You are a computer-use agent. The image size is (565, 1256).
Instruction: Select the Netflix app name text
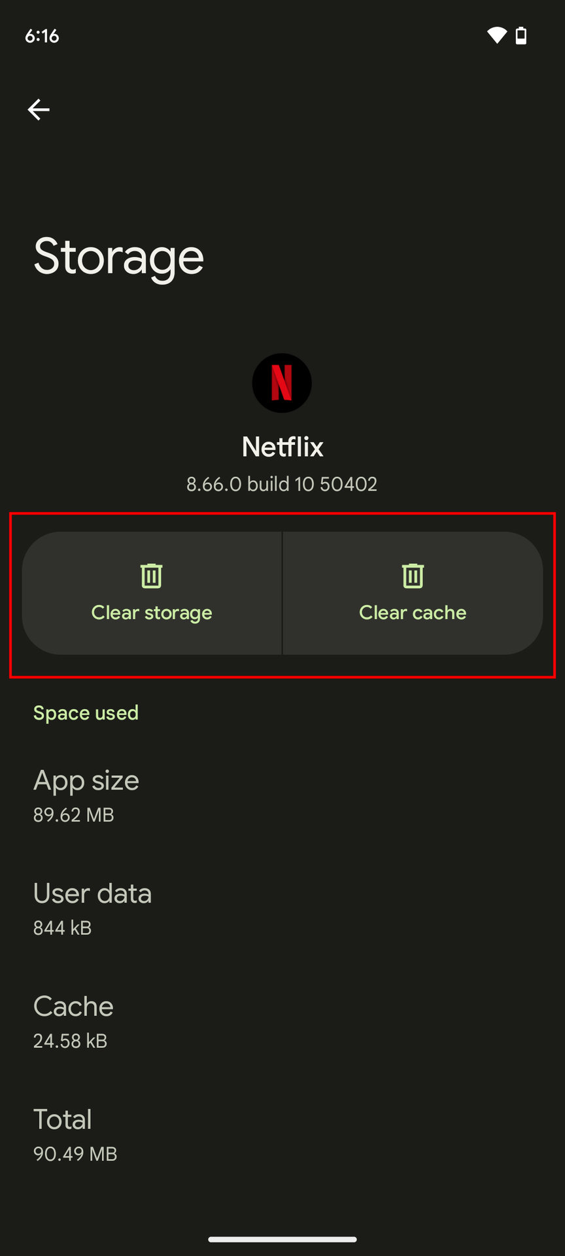coord(282,447)
